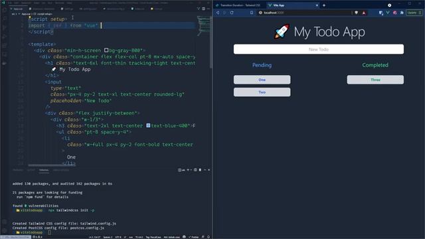Open the Debug Console tab in panel

point(61,170)
